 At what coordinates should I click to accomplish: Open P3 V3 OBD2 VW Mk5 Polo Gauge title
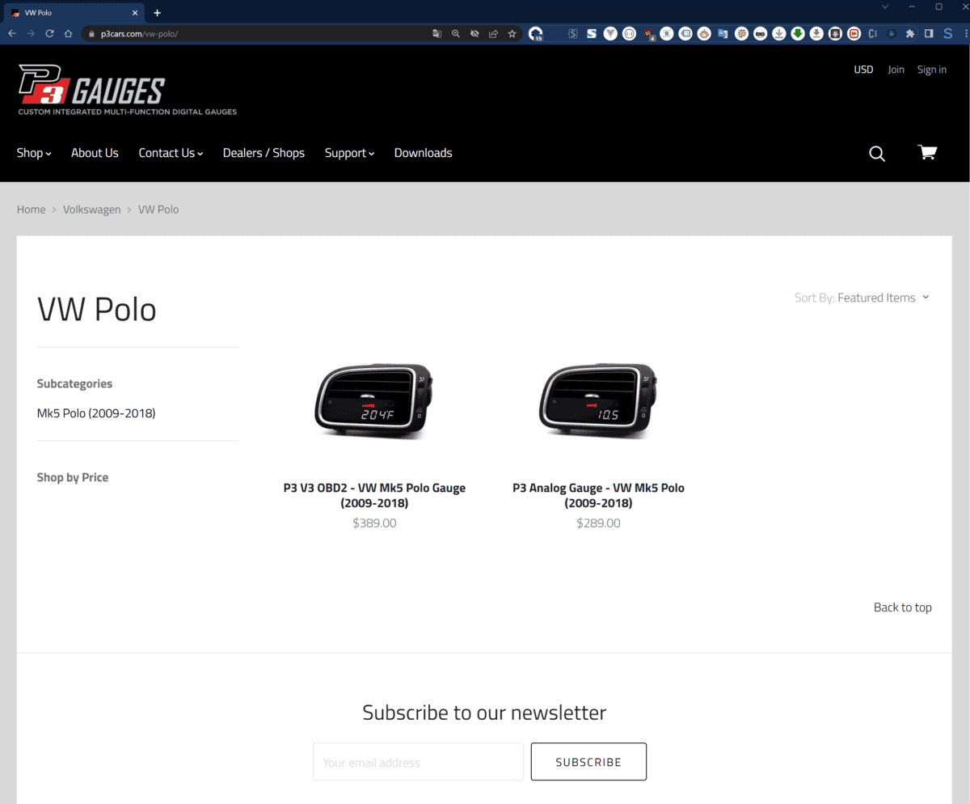(374, 495)
